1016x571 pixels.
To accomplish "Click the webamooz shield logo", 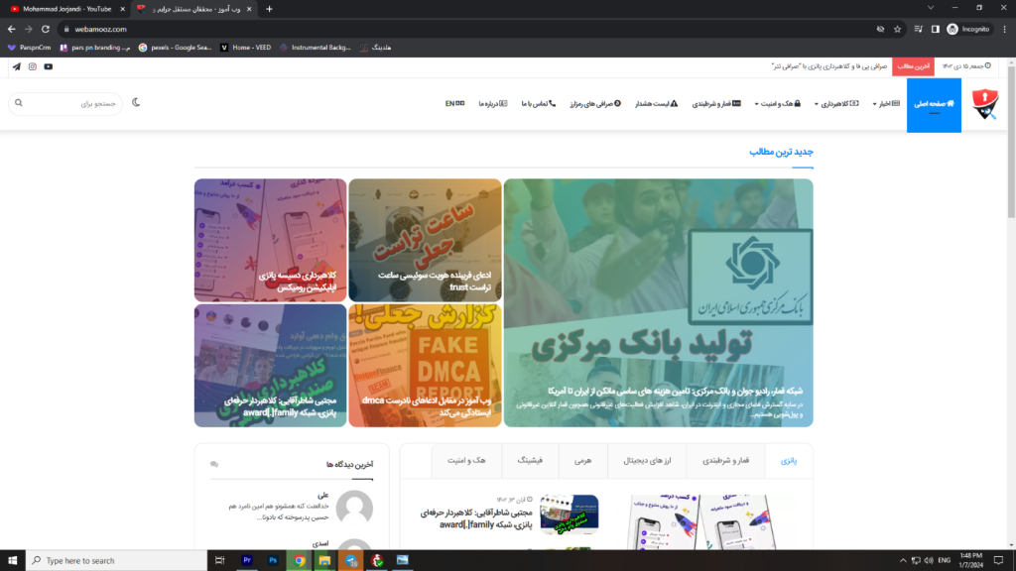I will tap(986, 104).
